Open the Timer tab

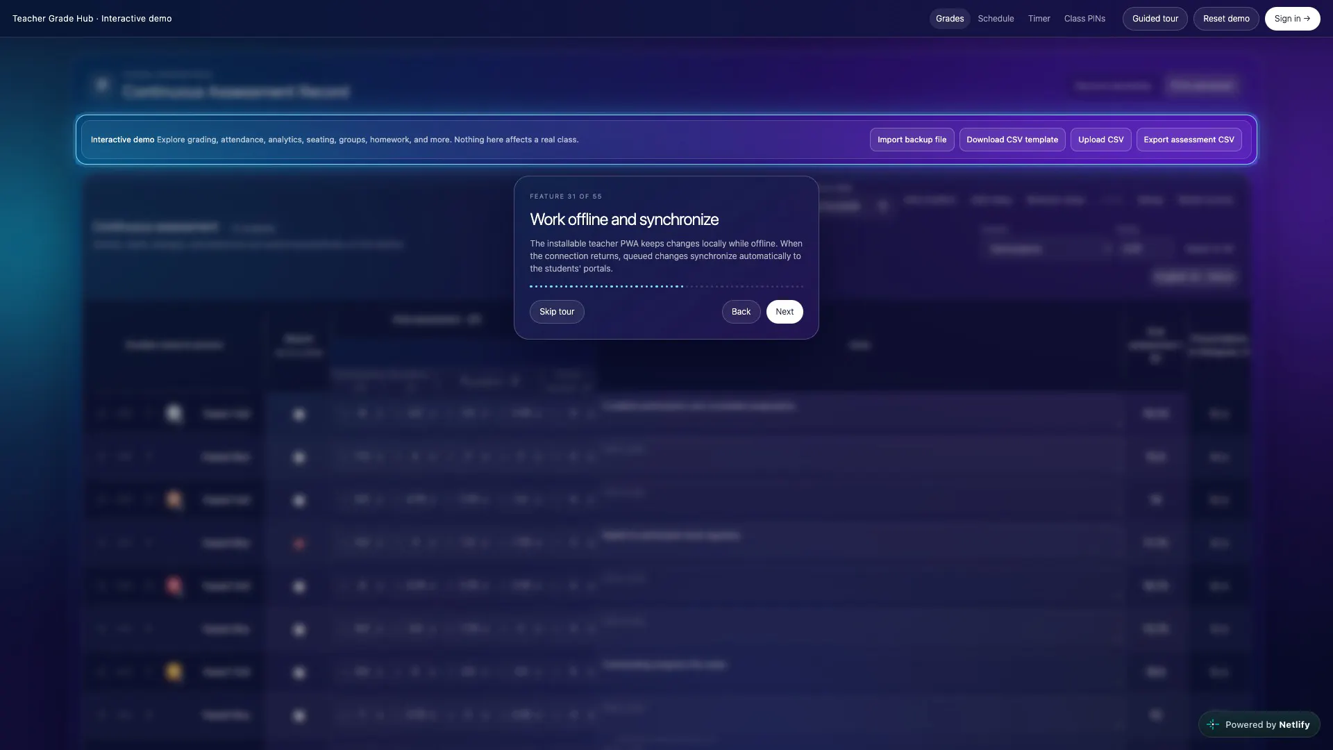pyautogui.click(x=1039, y=19)
